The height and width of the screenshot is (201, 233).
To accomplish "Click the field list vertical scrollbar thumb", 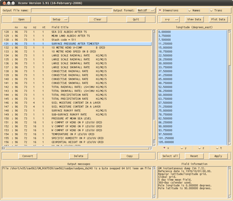I will (154, 130).
